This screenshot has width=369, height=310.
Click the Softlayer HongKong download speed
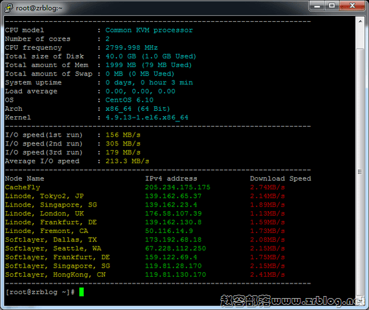pyautogui.click(x=267, y=275)
